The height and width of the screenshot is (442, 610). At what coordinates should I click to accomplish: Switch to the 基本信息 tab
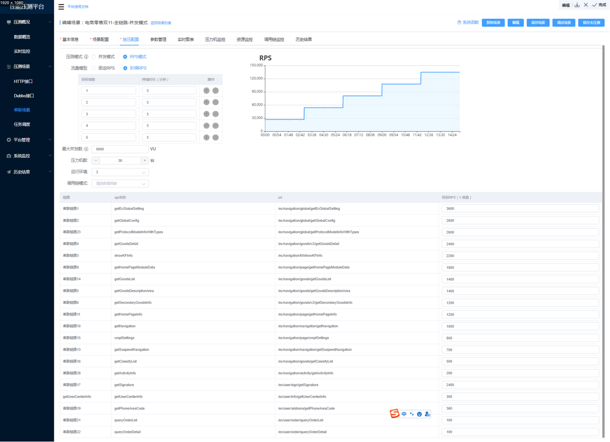point(70,40)
